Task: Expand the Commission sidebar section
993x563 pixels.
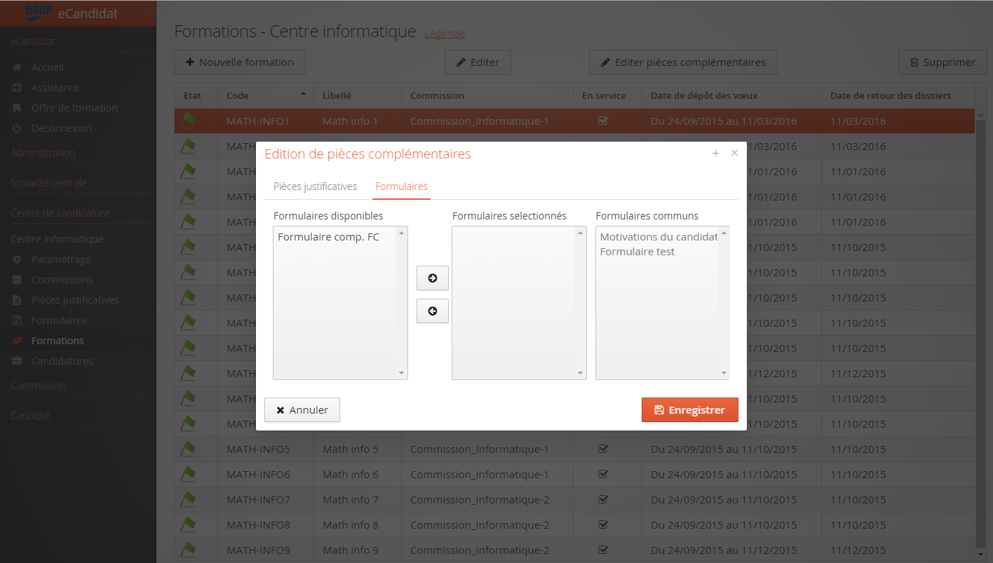Action: tap(38, 386)
